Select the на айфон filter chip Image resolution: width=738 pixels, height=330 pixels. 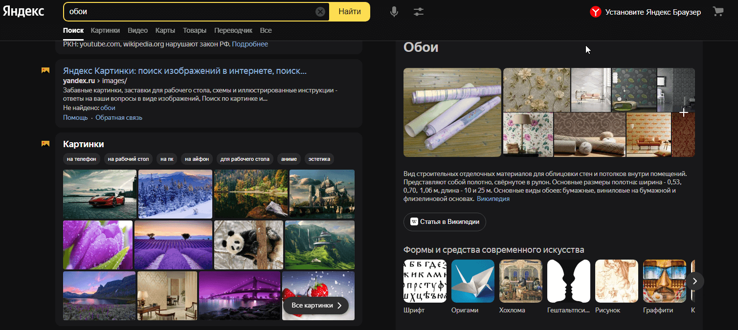click(x=197, y=159)
